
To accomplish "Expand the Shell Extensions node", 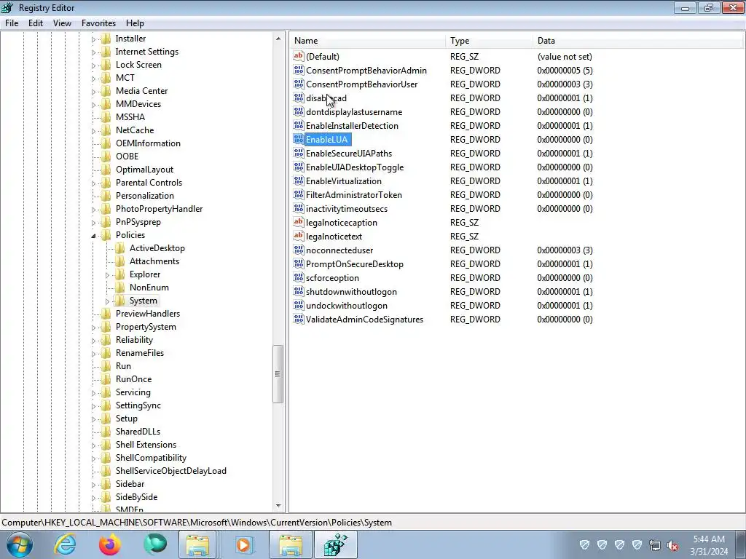I will pos(93,445).
